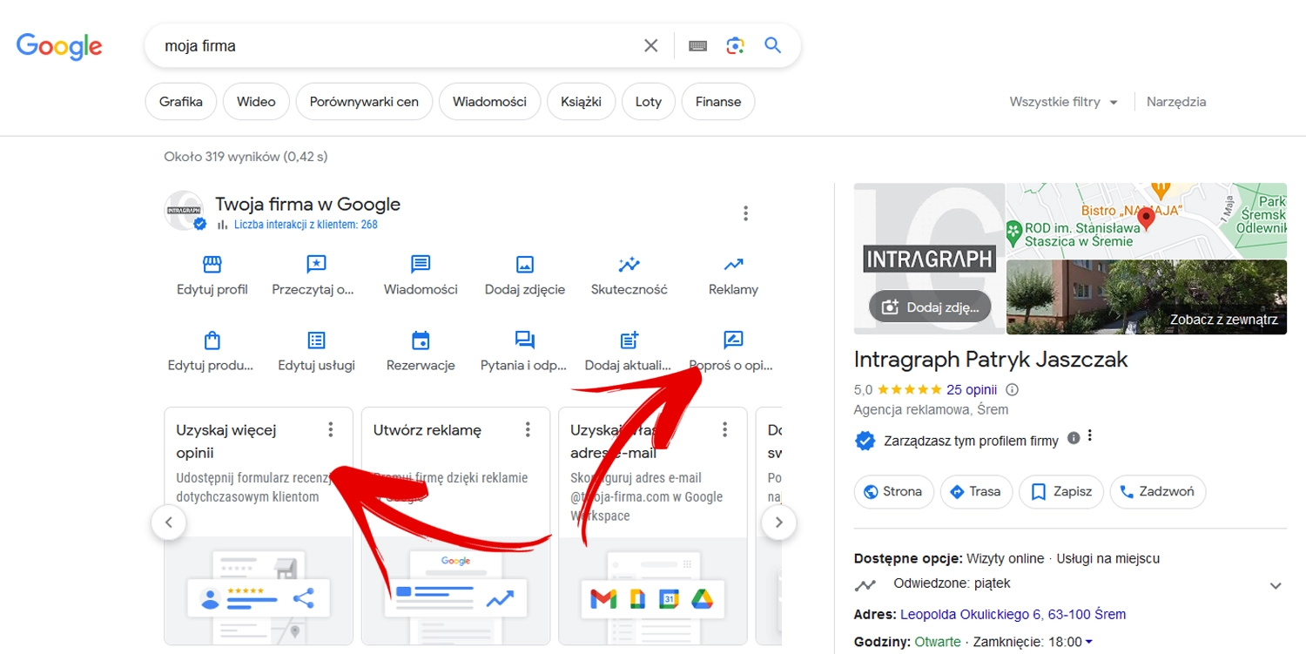Screen dimensions: 1306x654
Task: Open Wiadomości messages icon
Action: 421,265
